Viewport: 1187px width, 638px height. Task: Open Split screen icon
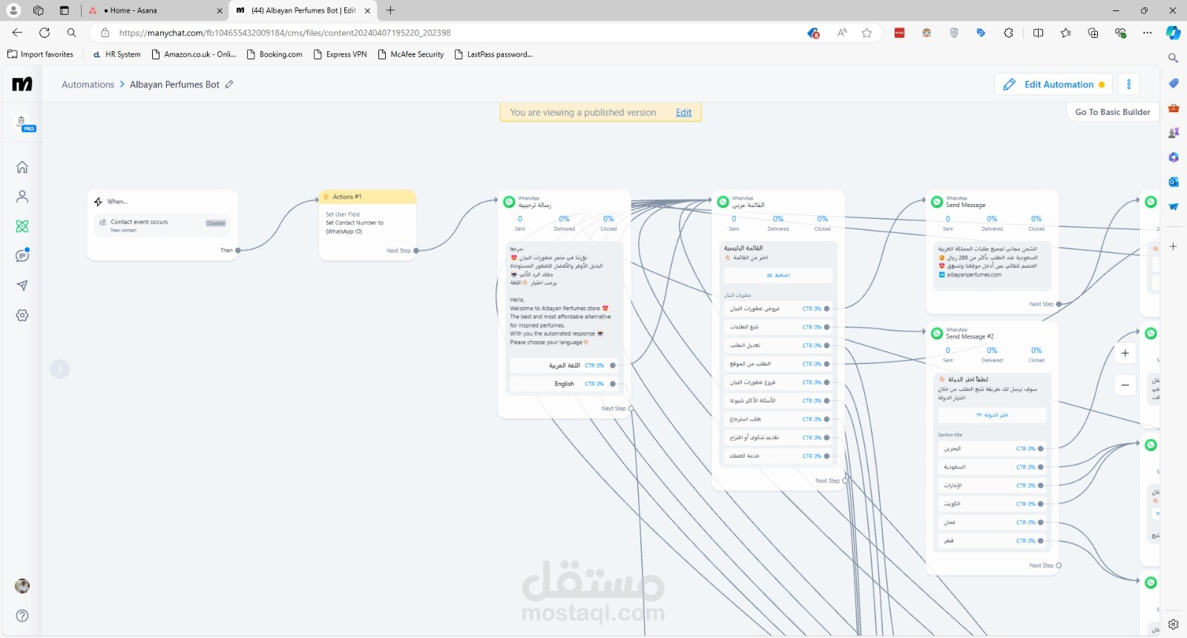point(1038,33)
